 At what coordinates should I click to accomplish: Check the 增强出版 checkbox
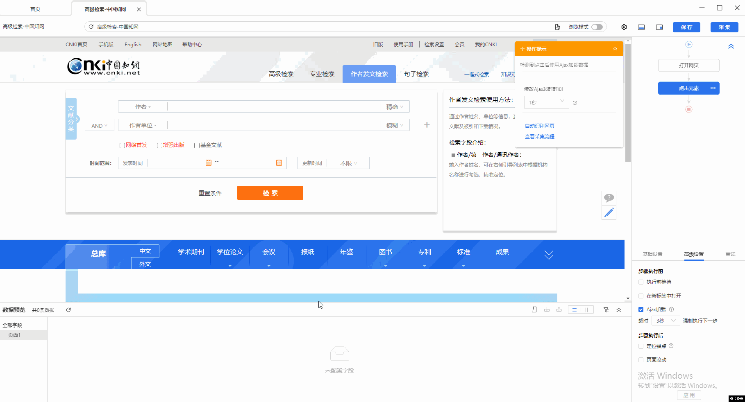(x=159, y=145)
